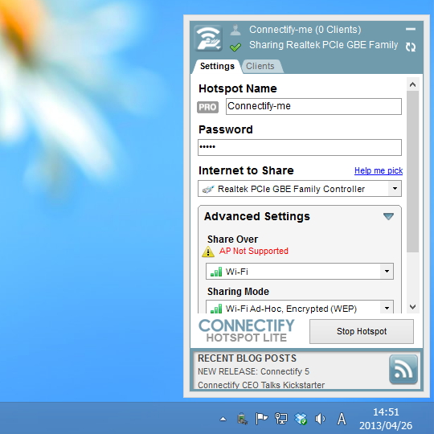Click the settings panel scrollbar thumb
This screenshot has height=434, width=434.
click(x=412, y=172)
